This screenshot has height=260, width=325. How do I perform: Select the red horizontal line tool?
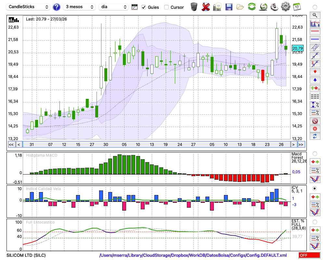[315, 32]
